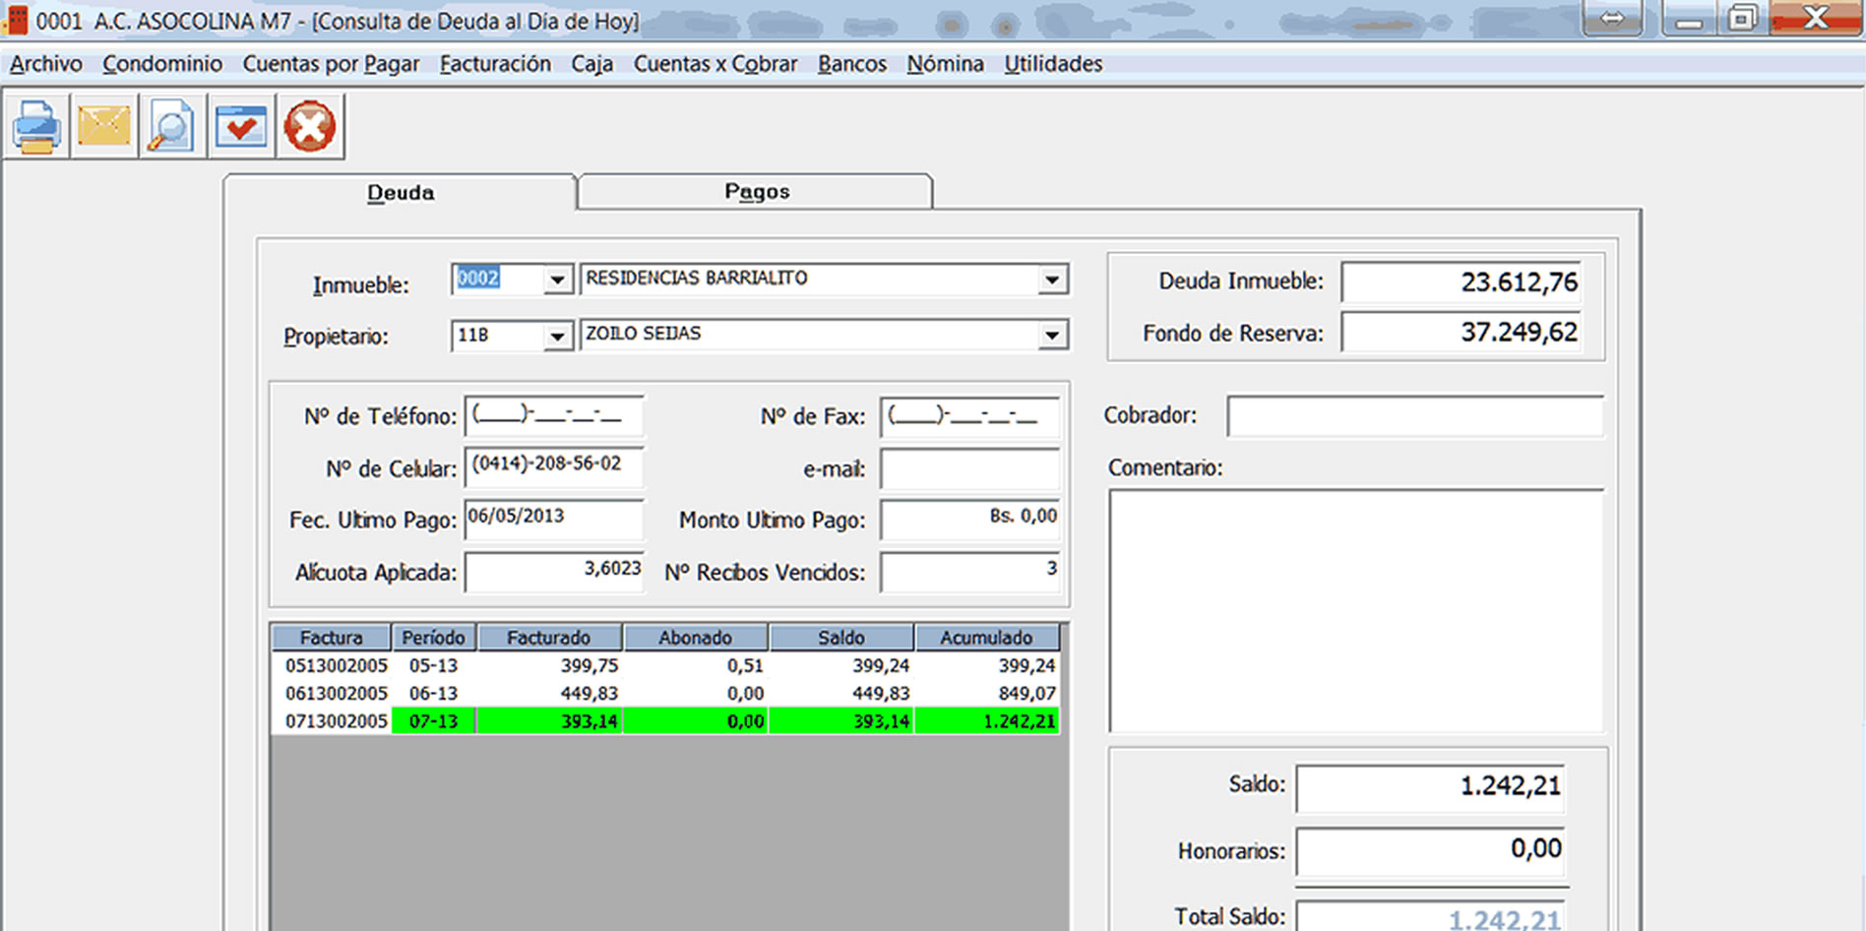Click the calendar checkmark toolbar icon

pos(241,127)
